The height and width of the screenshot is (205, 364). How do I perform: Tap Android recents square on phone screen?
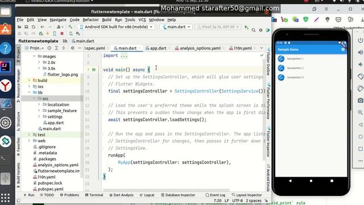332,181
